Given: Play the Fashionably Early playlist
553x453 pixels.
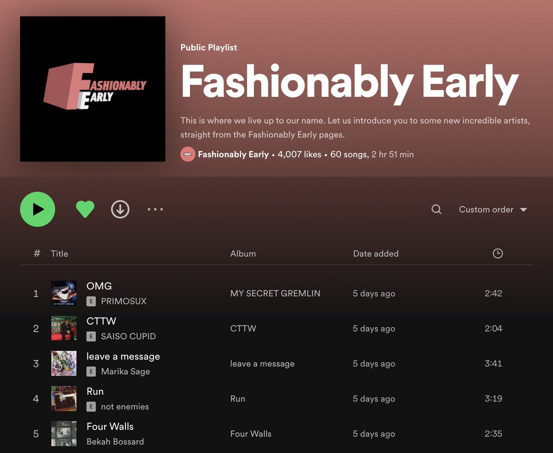Looking at the screenshot, I should point(37,209).
